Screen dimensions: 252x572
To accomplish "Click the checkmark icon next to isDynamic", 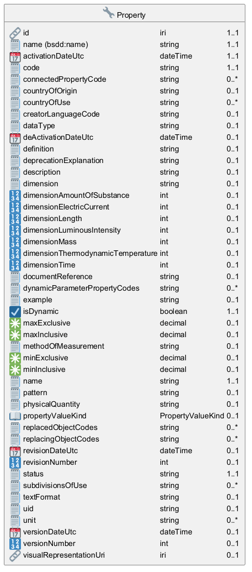I will point(15,312).
